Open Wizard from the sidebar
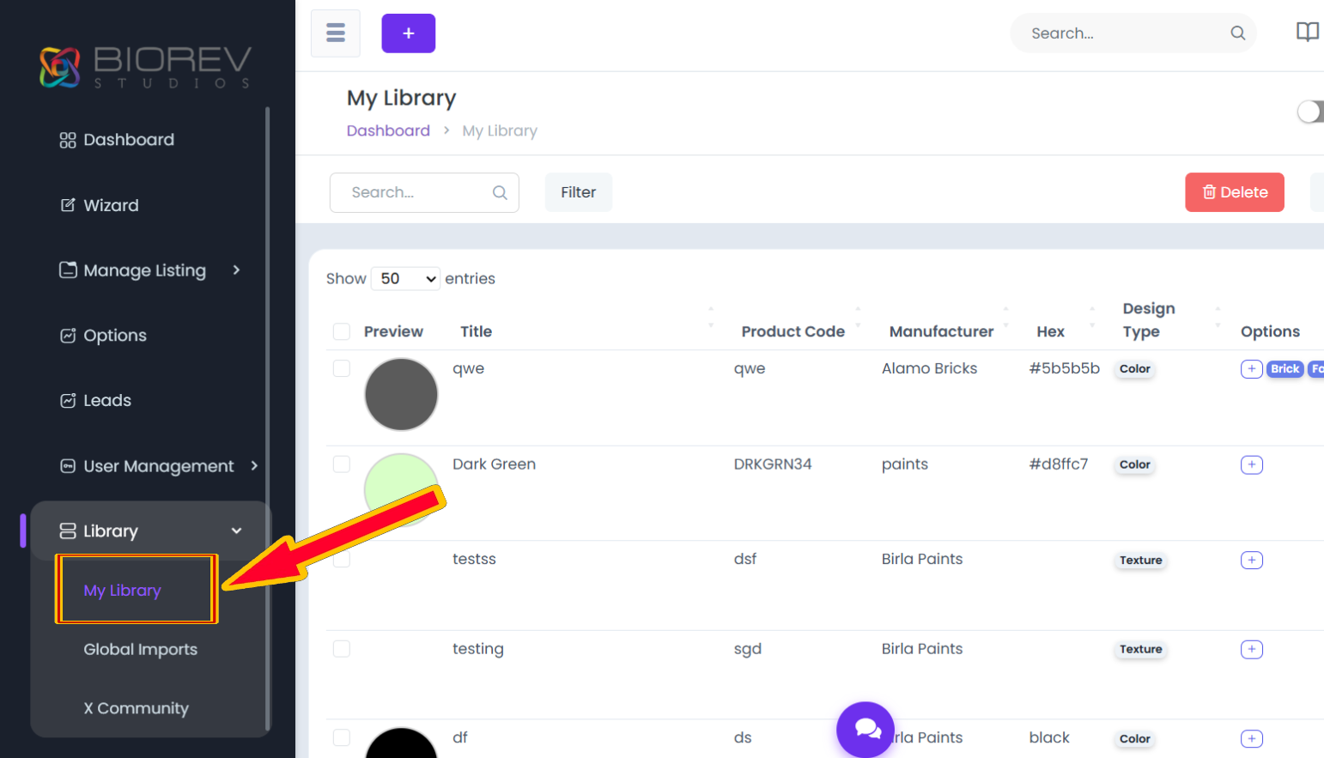1324x758 pixels. pyautogui.click(x=111, y=205)
